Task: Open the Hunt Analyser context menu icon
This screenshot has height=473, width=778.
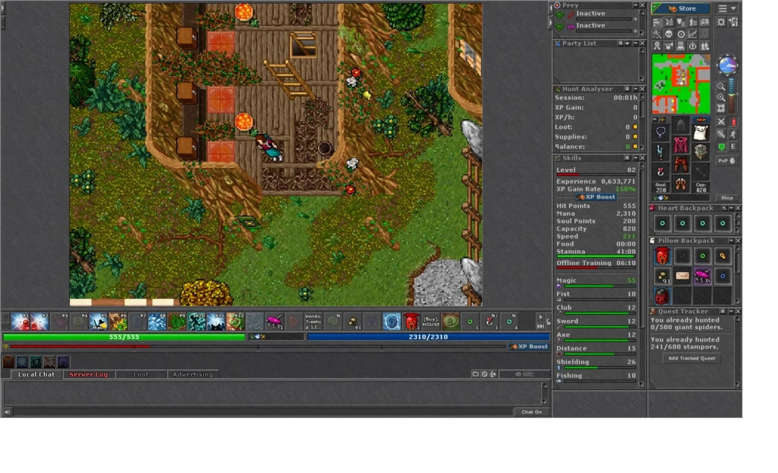Action: pyautogui.click(x=627, y=89)
